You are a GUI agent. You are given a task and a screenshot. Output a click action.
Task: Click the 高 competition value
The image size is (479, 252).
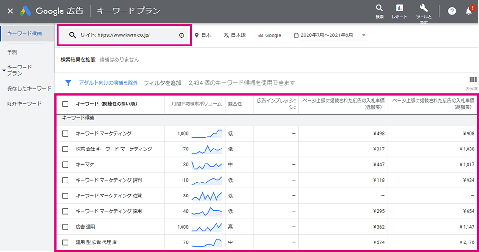click(x=231, y=227)
